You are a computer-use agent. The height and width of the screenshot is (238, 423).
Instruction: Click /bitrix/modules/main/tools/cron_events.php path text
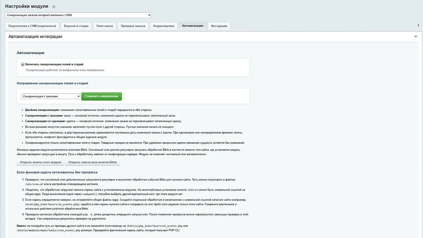coord(49,231)
